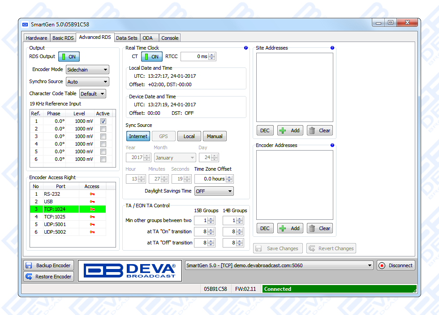The height and width of the screenshot is (315, 439).
Task: Clear the Site Addresses list with trash button
Action: [320, 130]
